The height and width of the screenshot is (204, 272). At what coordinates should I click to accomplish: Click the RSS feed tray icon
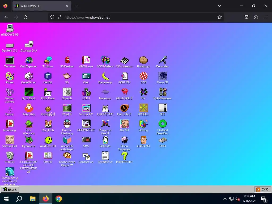258,190
